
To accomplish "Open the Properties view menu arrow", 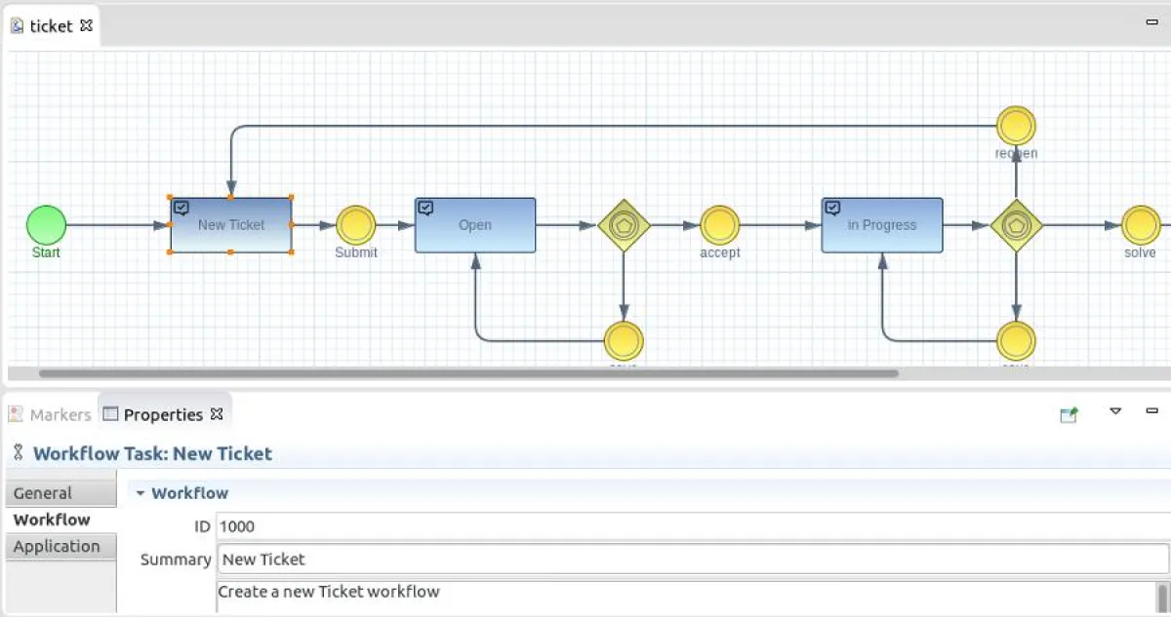I will click(1115, 411).
